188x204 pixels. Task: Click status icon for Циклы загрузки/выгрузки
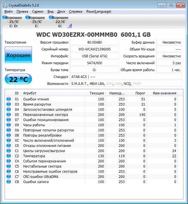click(9, 151)
